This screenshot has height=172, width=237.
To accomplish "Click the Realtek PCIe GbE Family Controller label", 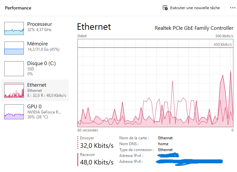I will point(194,28).
